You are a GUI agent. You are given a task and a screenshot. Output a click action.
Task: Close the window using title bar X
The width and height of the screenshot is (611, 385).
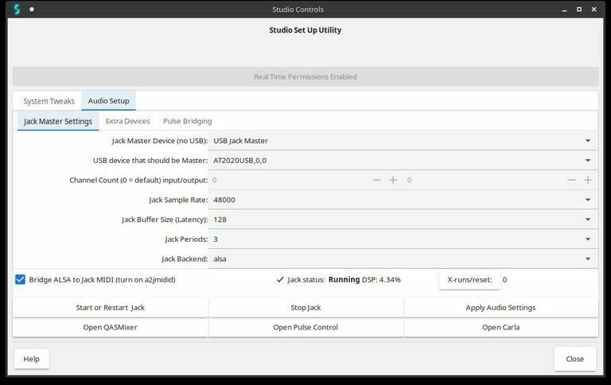pos(593,10)
